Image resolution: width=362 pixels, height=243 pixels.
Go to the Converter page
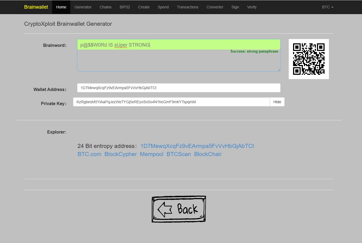(x=215, y=7)
